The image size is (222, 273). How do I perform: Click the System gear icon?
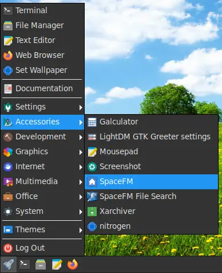point(8,212)
